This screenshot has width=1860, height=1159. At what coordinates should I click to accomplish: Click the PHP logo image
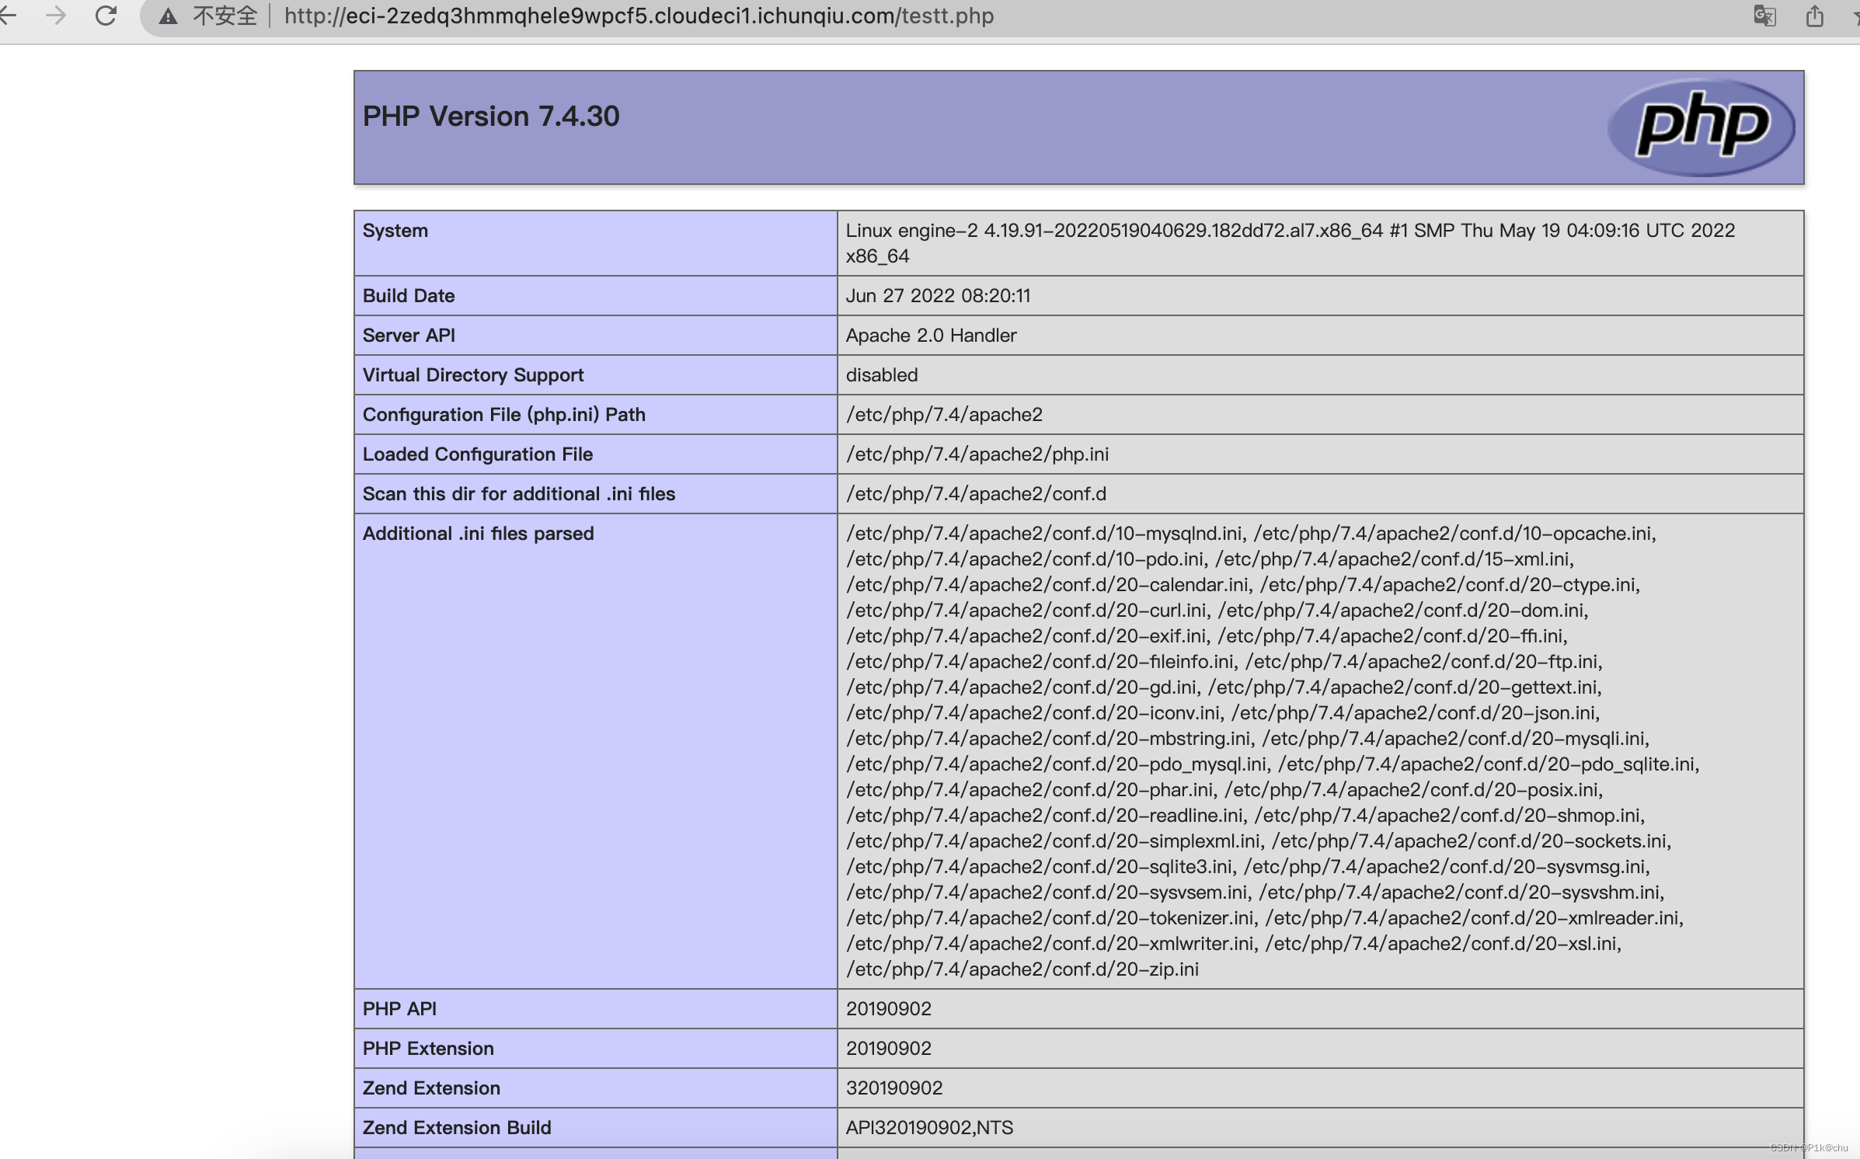(1701, 127)
